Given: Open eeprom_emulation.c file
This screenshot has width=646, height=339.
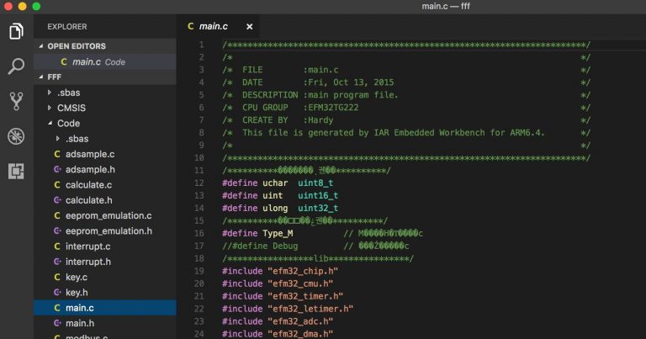Looking at the screenshot, I should [108, 215].
